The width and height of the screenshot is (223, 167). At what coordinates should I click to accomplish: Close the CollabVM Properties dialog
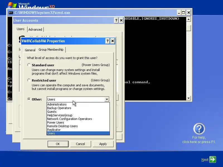[113, 41]
